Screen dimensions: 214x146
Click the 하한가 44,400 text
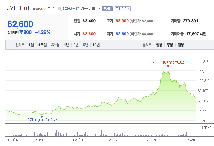tap(142, 34)
